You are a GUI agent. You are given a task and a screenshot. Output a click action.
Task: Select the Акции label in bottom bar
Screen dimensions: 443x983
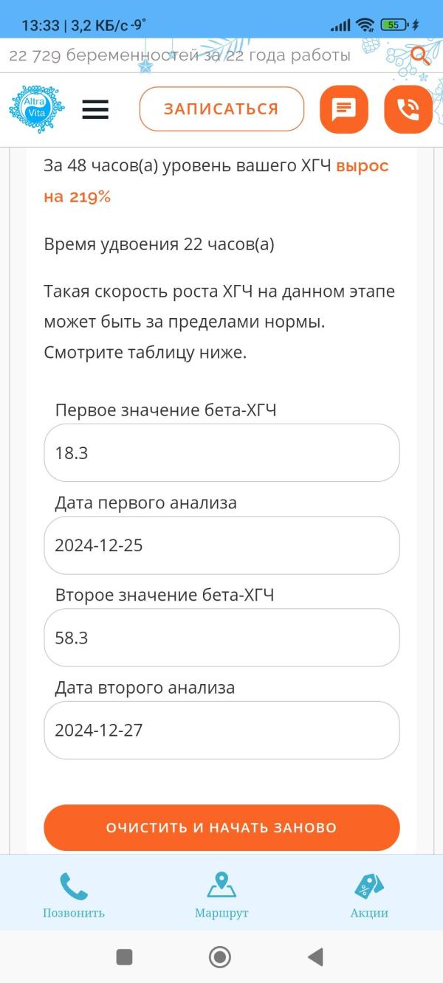point(369,914)
